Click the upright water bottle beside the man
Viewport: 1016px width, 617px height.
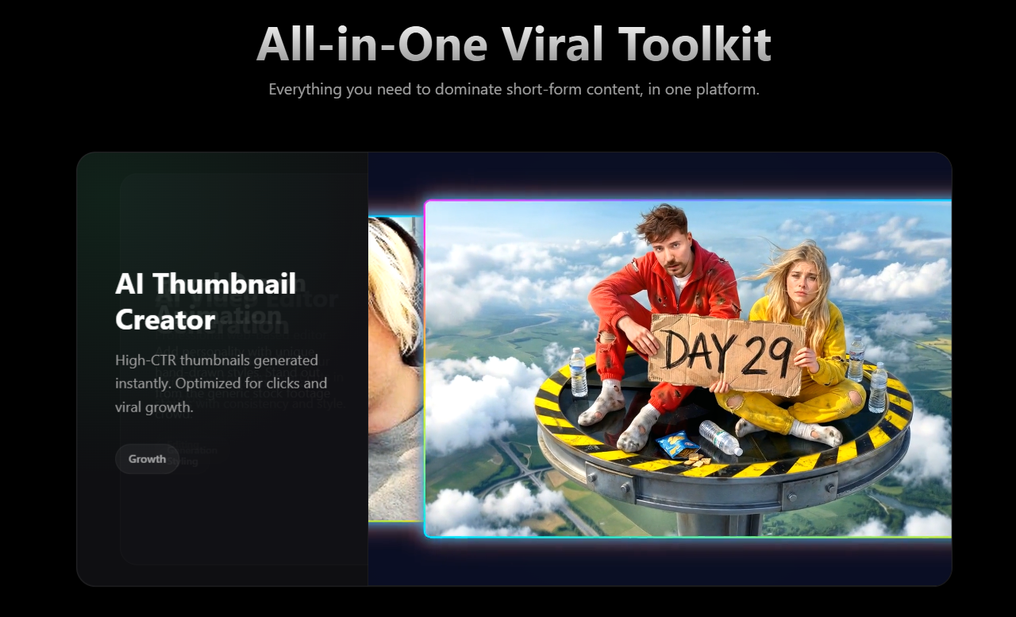578,372
